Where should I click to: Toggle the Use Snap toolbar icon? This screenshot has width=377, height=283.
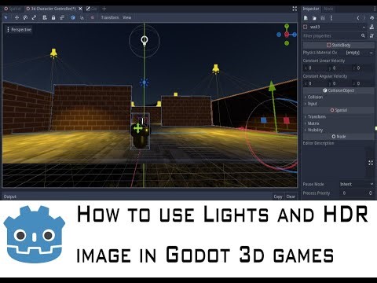(x=82, y=17)
